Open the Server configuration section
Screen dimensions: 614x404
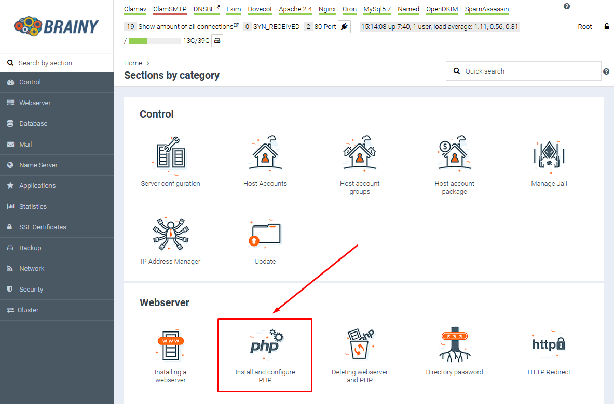[170, 161]
